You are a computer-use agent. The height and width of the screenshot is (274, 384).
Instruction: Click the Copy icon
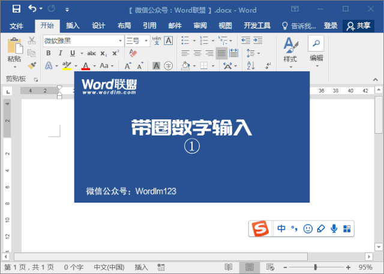32,53
